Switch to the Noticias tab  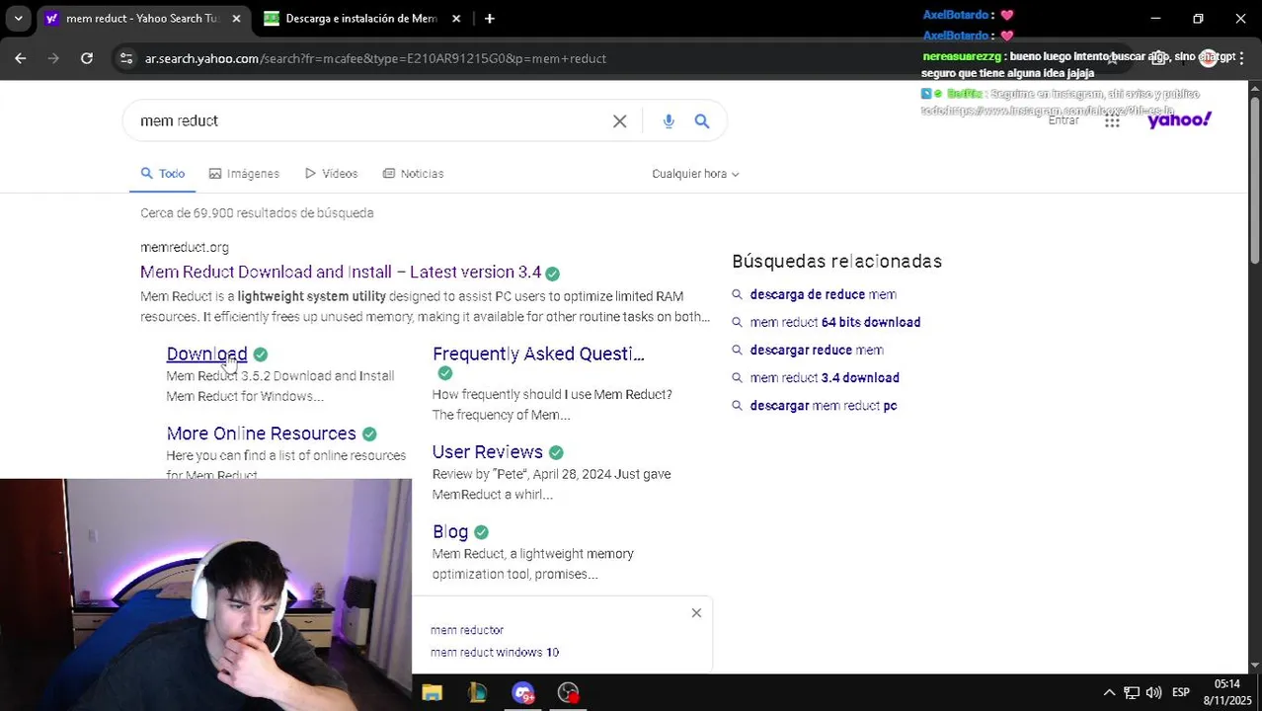pos(413,174)
